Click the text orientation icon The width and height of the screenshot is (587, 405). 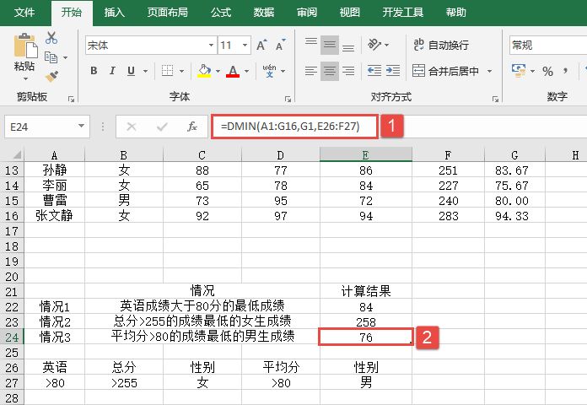pos(373,45)
